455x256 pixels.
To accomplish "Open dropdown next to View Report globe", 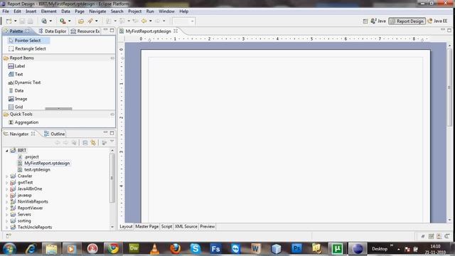I will coord(50,21).
